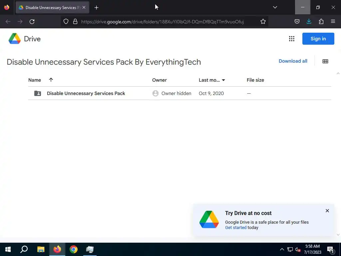Click the Firefox logo icon in title bar
Image resolution: width=341 pixels, height=256 pixels.
pos(7,7)
